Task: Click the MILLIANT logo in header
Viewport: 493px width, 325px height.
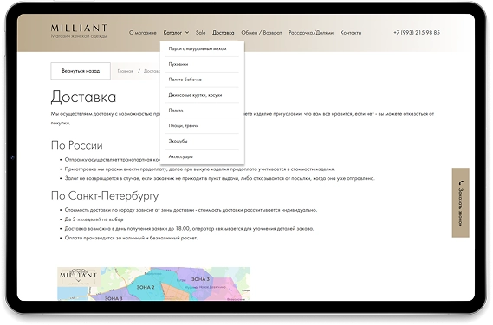Action: pyautogui.click(x=79, y=31)
